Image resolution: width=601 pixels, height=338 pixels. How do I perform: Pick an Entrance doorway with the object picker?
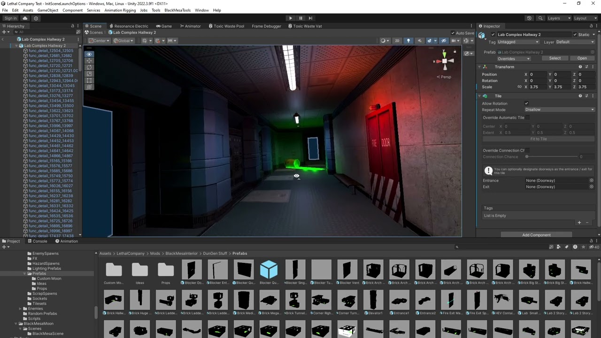click(591, 181)
